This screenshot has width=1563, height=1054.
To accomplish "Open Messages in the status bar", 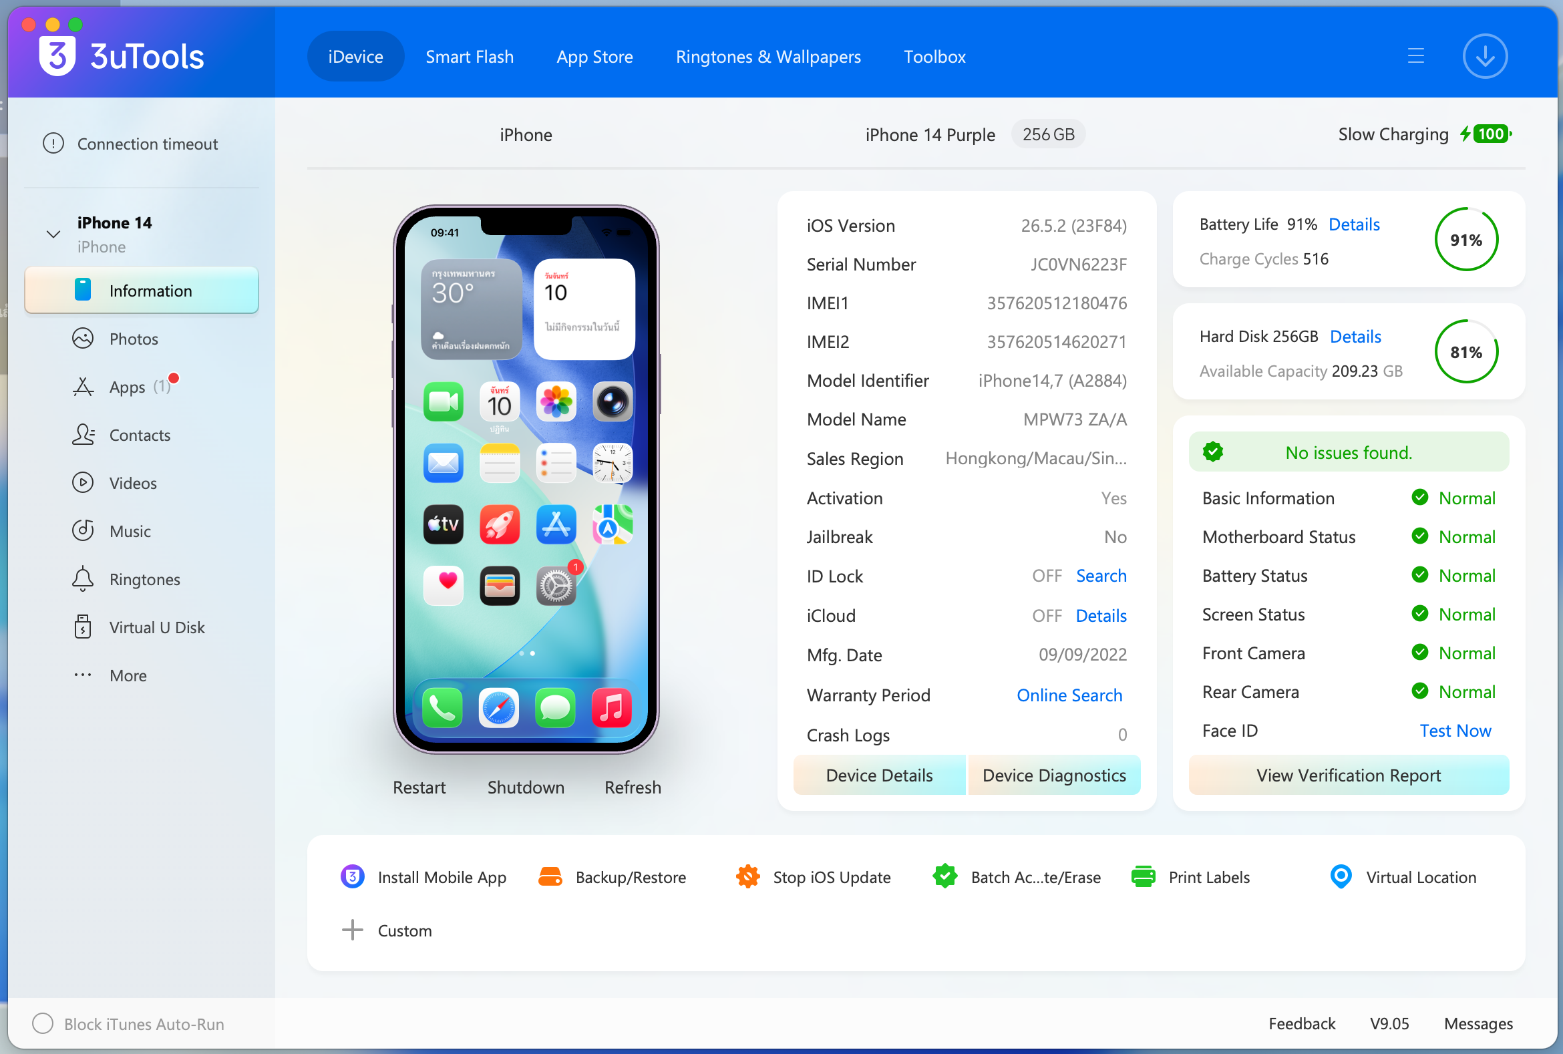I will tap(1478, 1023).
